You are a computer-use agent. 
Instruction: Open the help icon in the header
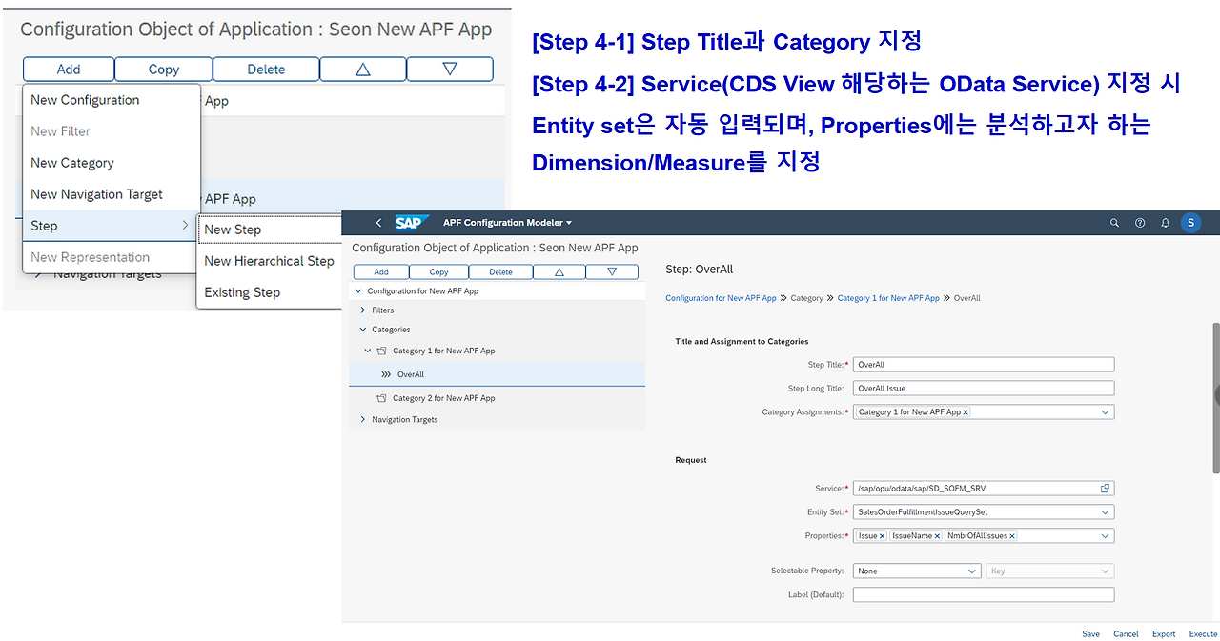(1140, 222)
